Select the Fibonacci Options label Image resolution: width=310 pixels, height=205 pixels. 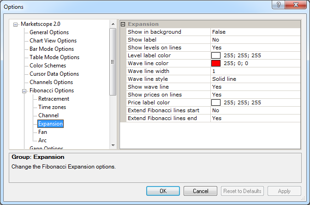click(52, 90)
